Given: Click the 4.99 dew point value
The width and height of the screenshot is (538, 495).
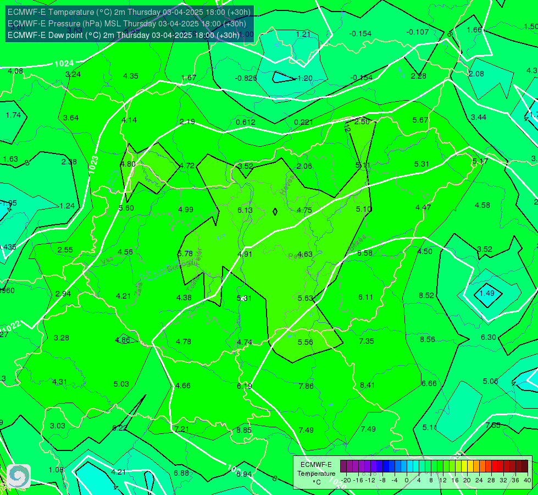Looking at the screenshot, I should [186, 210].
